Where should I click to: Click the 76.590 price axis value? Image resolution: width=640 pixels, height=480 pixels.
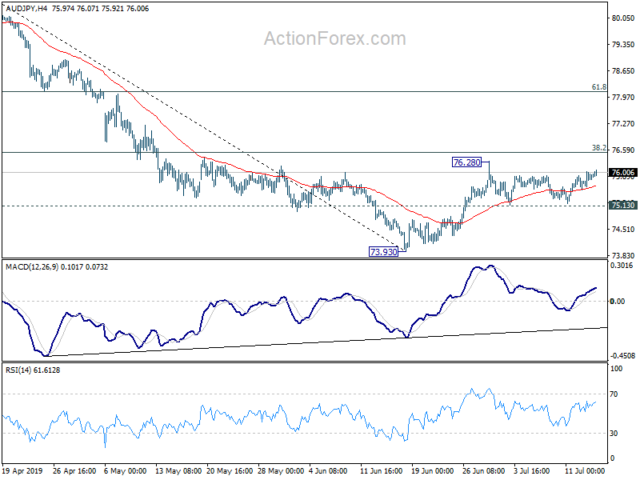click(623, 150)
